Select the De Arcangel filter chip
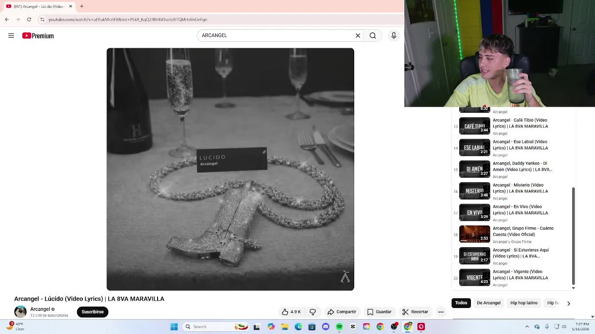Screen dimensions: 595x334 [489, 303]
